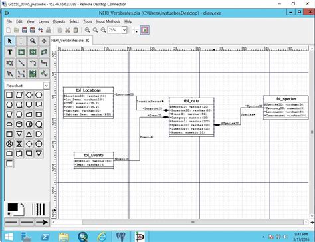Toggle object snapping button
Image resolution: width=315 pixels, height=242 pixels.
[145, 30]
